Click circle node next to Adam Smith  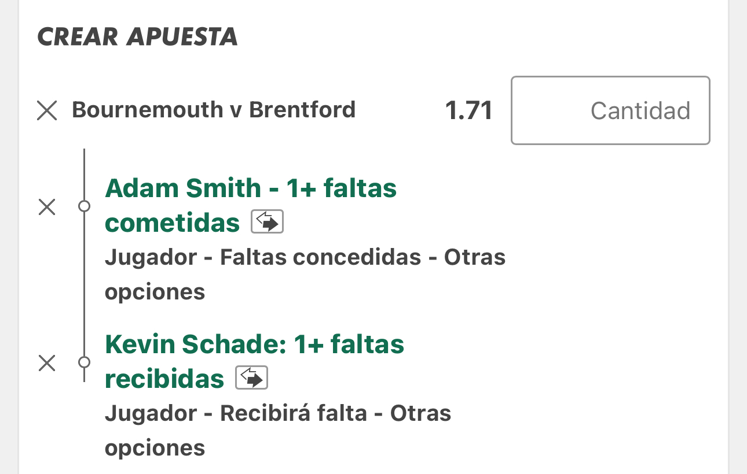coord(85,206)
